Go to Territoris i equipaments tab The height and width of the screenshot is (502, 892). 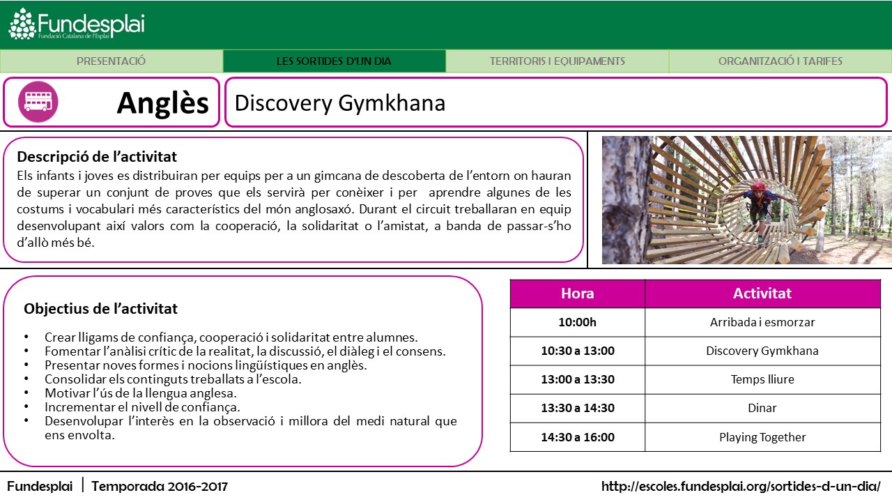click(x=557, y=61)
